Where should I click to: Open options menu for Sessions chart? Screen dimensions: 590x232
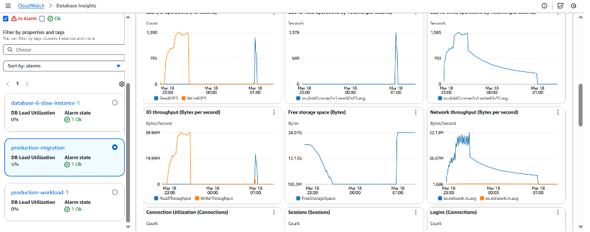pyautogui.click(x=415, y=212)
